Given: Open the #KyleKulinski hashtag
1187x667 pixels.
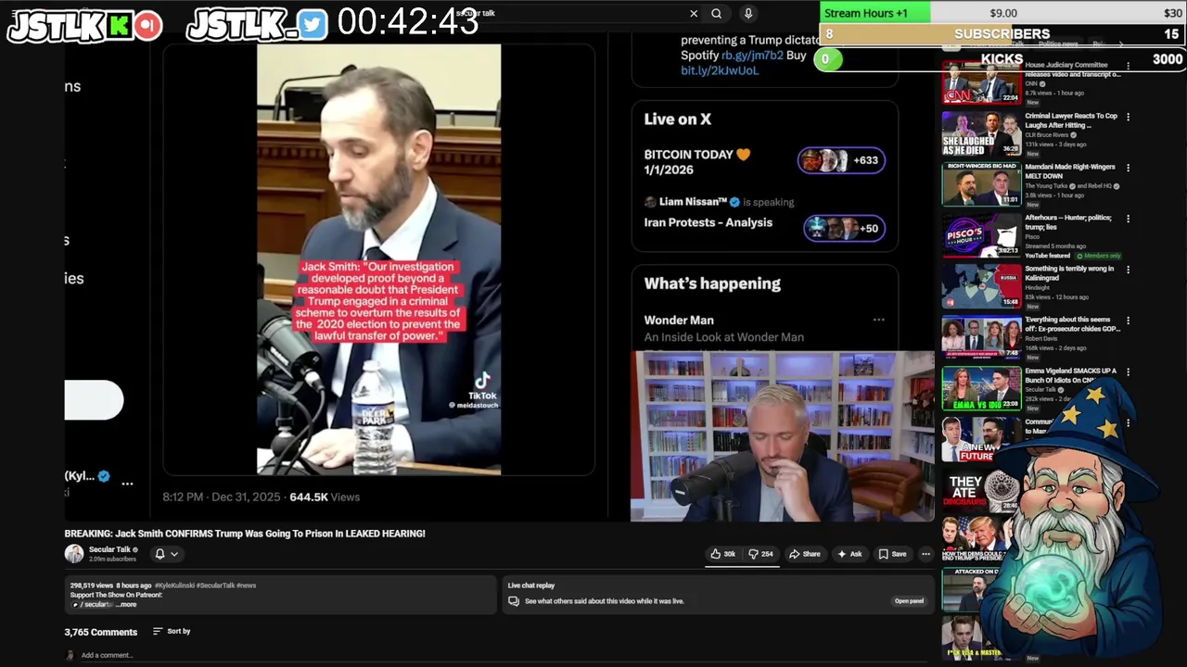Looking at the screenshot, I should (175, 585).
